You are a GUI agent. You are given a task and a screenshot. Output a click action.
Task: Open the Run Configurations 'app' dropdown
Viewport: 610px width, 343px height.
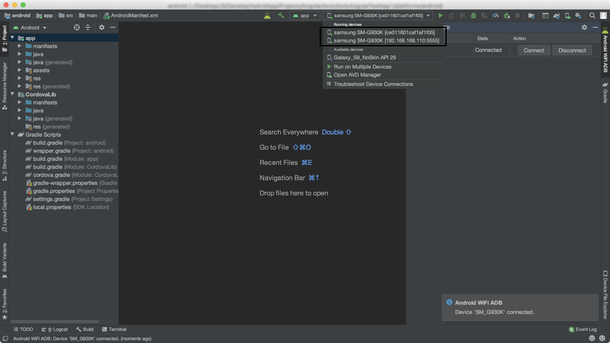[305, 15]
